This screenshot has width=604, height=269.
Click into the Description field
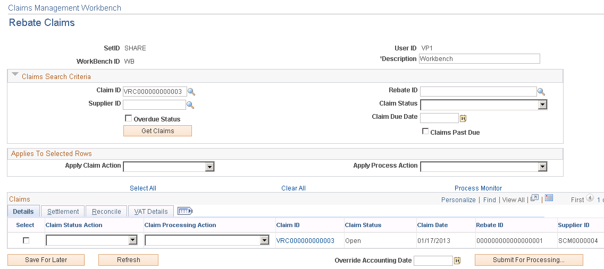(479, 58)
